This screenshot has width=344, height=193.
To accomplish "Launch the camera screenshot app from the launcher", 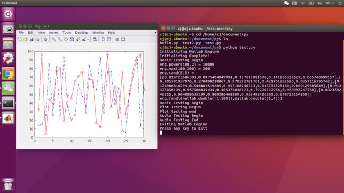I will point(8,29).
